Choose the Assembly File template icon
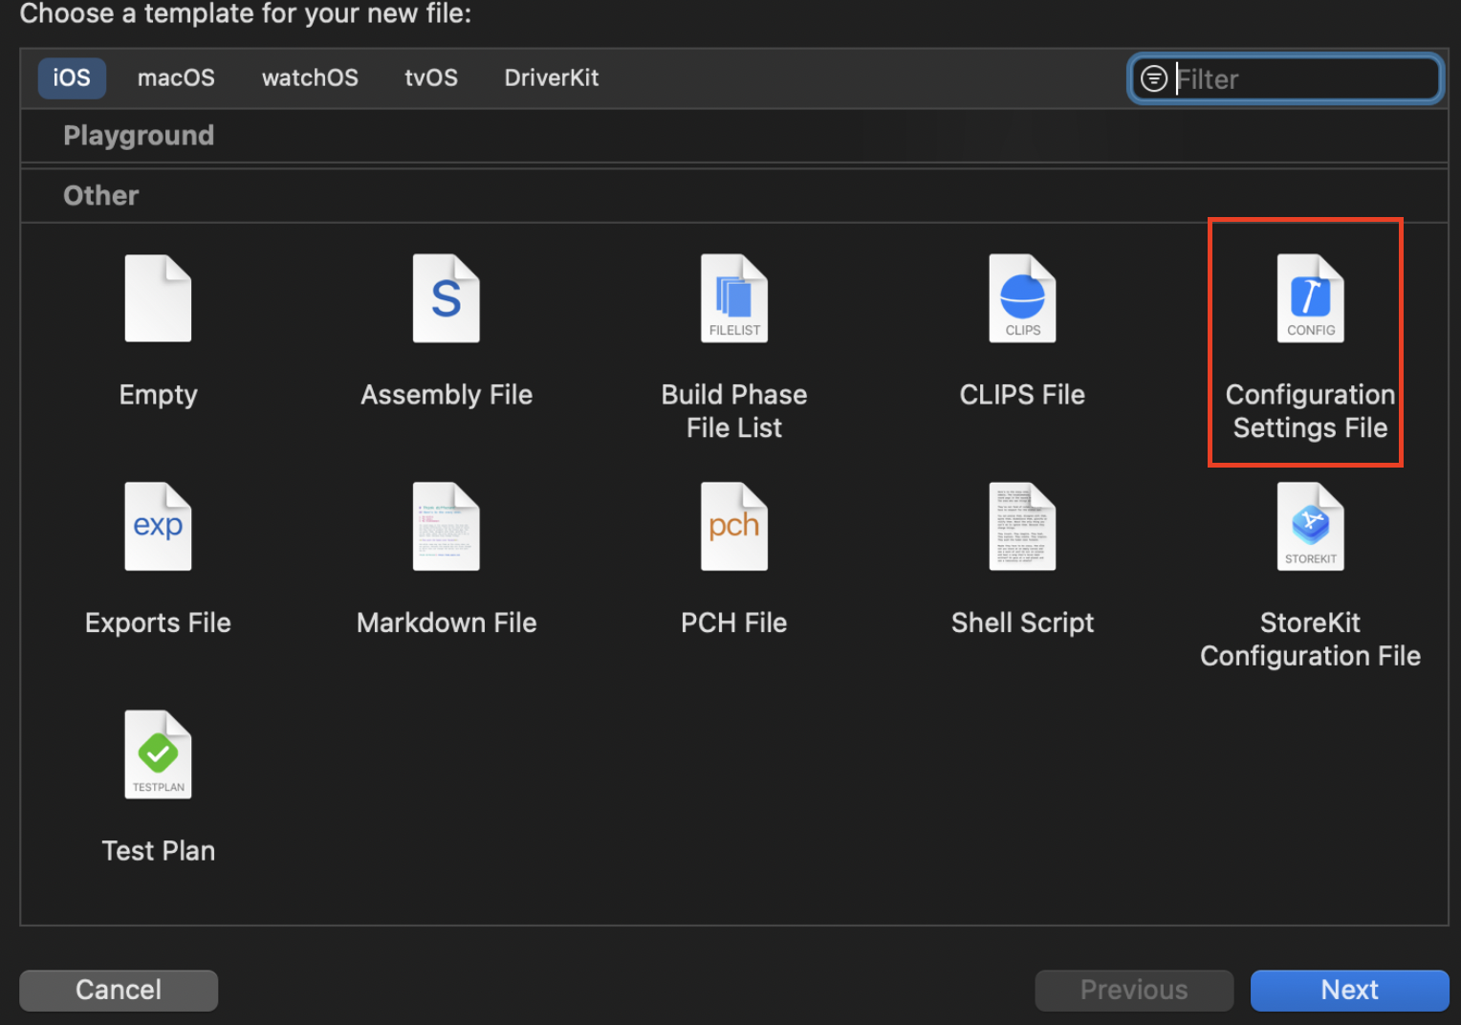This screenshot has width=1461, height=1025. click(x=447, y=298)
